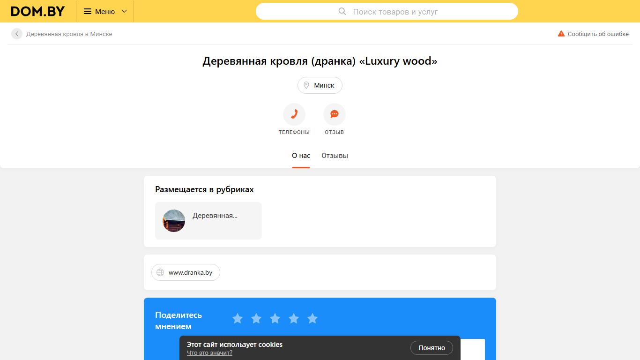This screenshot has width=640, height=360.
Task: Click the ТЕЛЕФОНЫ label
Action: tap(294, 132)
